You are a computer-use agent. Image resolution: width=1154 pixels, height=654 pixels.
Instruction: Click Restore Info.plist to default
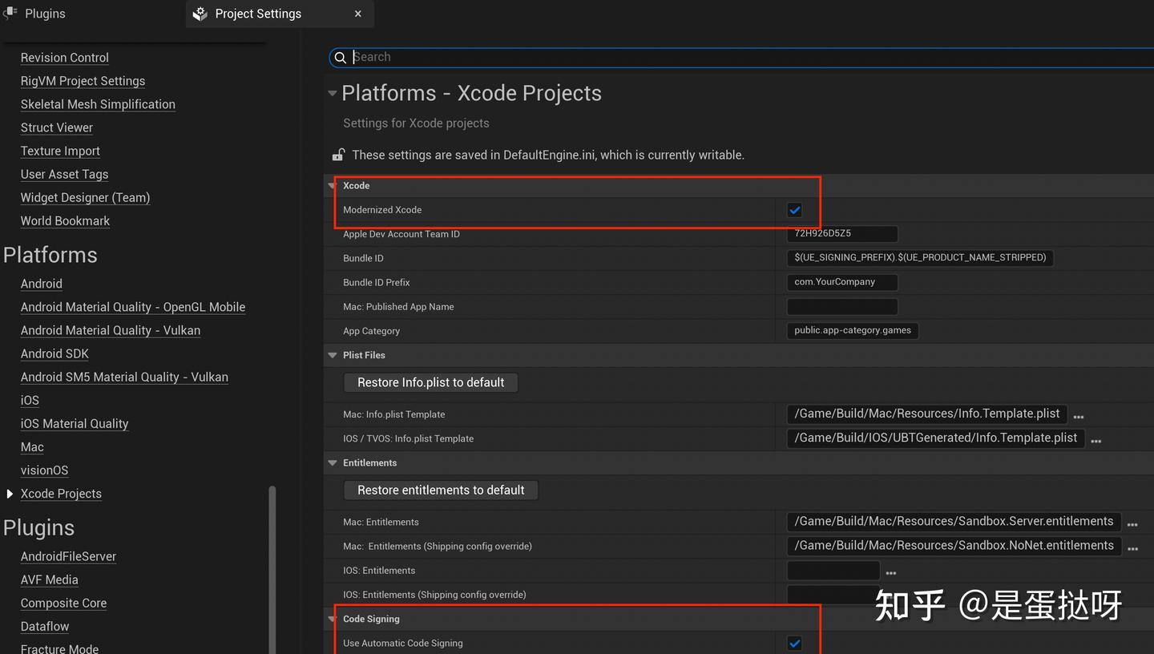(x=431, y=382)
